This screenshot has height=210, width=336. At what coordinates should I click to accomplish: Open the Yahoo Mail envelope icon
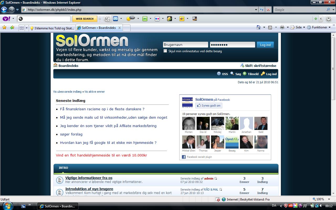pos(115,19)
